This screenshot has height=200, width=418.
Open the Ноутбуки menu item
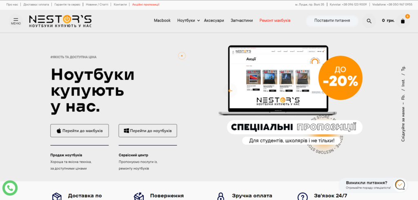[186, 20]
